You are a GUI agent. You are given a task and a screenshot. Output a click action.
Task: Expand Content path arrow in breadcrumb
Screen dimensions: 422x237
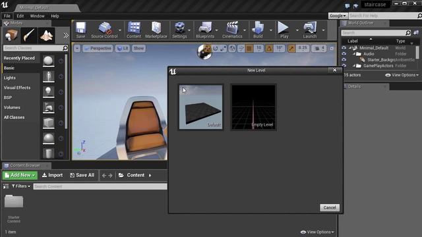click(x=150, y=176)
